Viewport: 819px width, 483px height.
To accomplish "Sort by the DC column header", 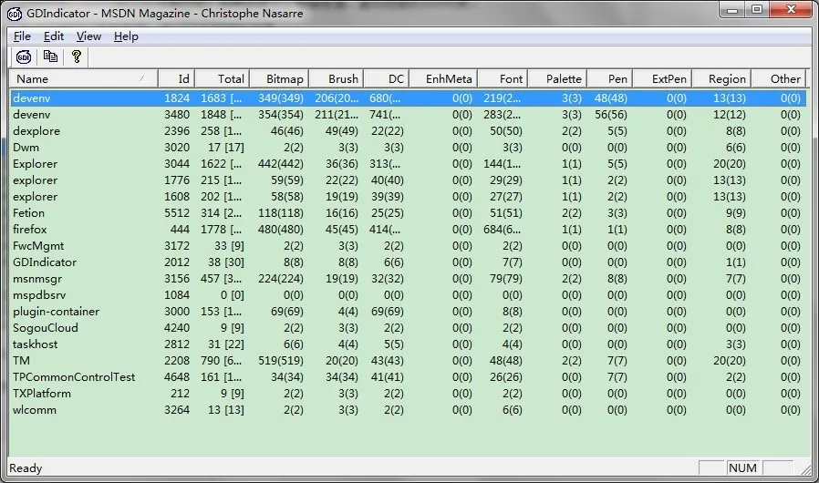I will 387,79.
